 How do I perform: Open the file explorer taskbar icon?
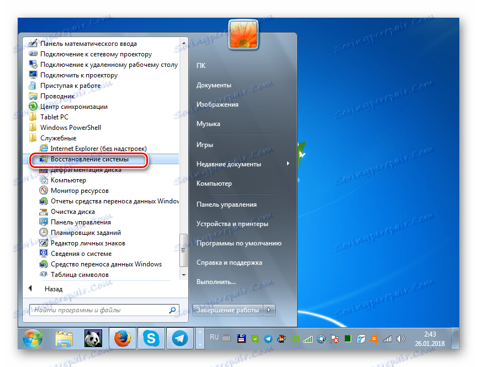pos(64,339)
